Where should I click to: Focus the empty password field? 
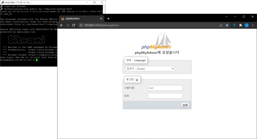tap(165, 95)
